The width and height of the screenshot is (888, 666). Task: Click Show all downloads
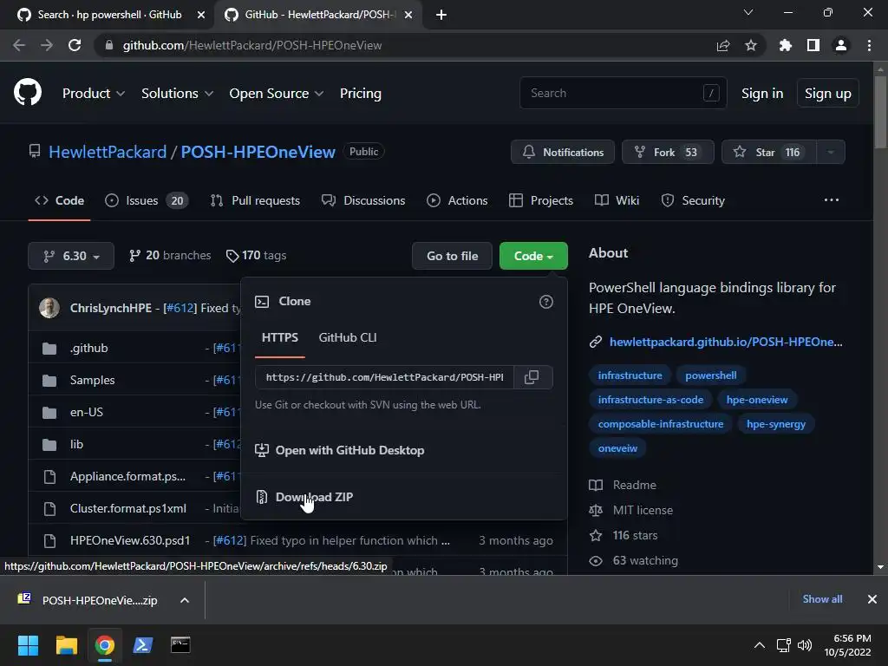pyautogui.click(x=822, y=599)
